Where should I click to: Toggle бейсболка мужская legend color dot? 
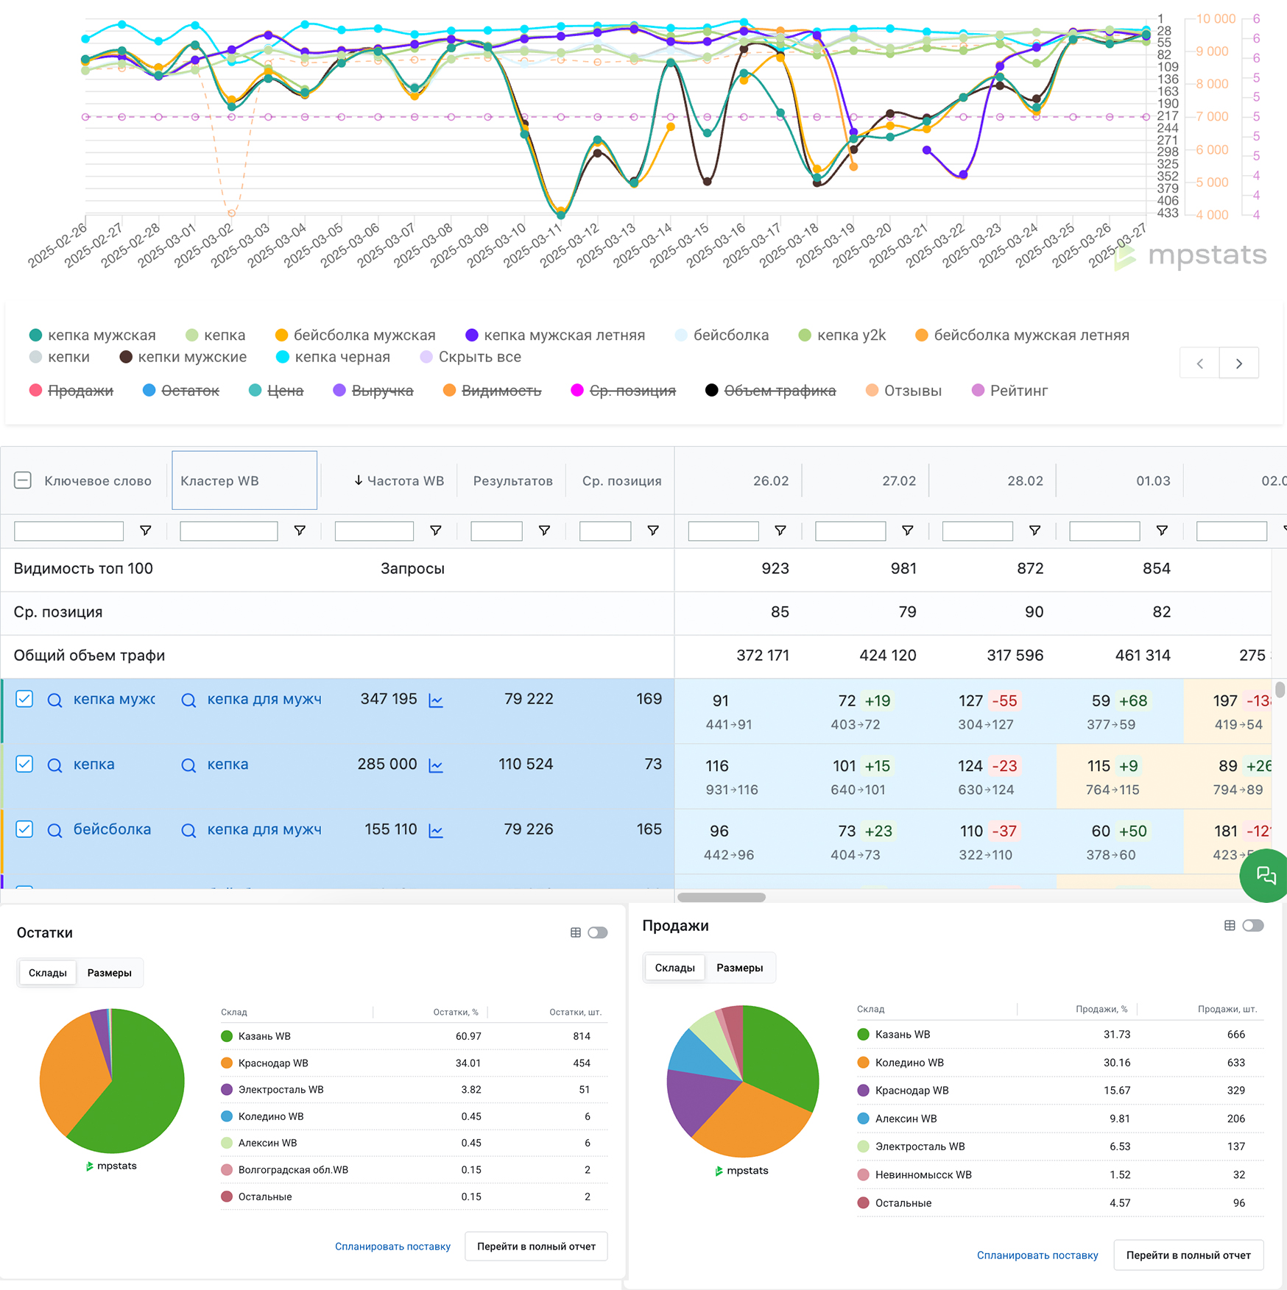coord(281,336)
